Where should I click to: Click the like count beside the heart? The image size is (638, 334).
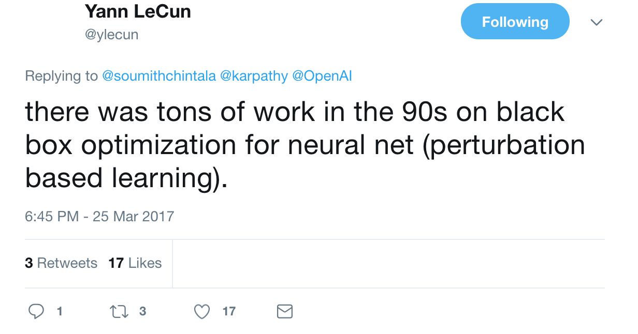[229, 311]
